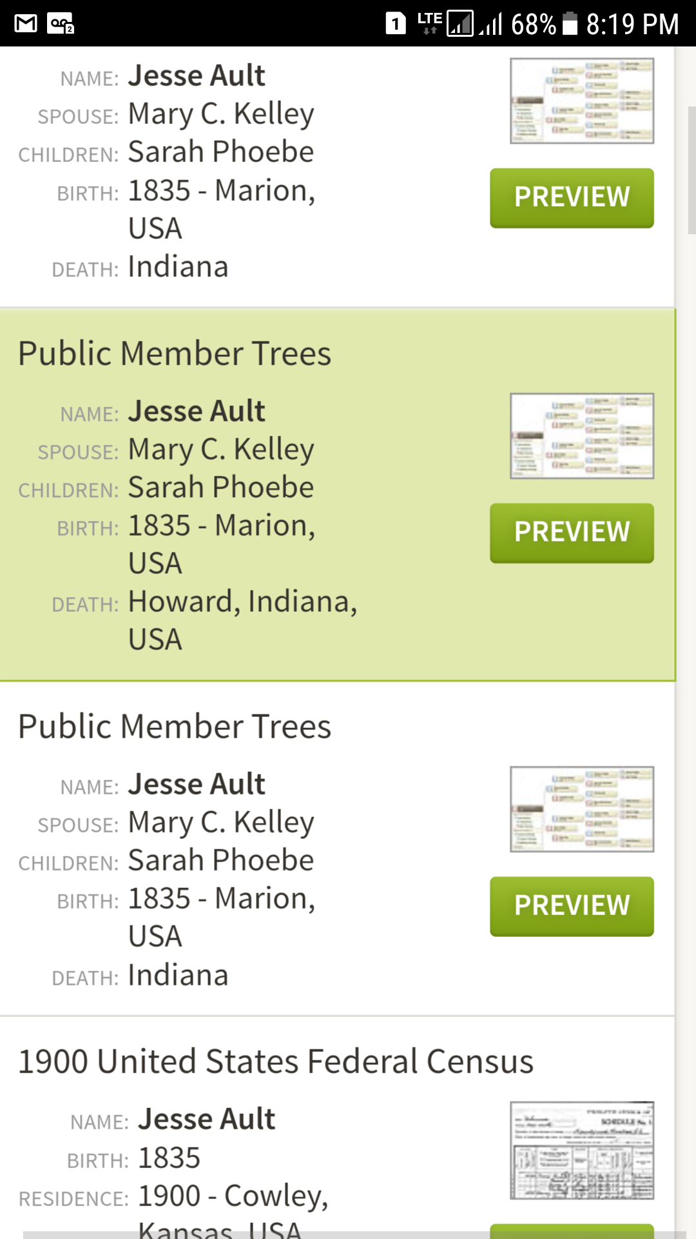
Task: Open the first family tree thumbnail
Action: click(581, 101)
